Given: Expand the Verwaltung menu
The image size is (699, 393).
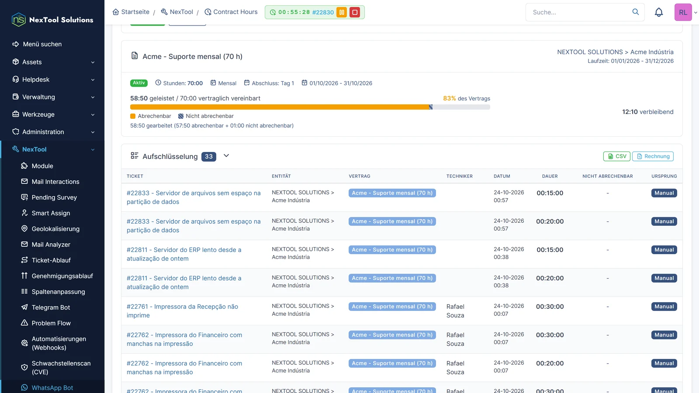Looking at the screenshot, I should (53, 97).
